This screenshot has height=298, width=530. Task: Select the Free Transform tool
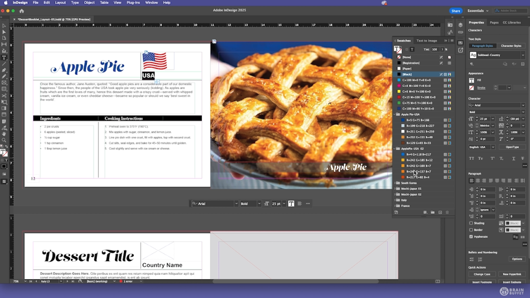point(4,102)
